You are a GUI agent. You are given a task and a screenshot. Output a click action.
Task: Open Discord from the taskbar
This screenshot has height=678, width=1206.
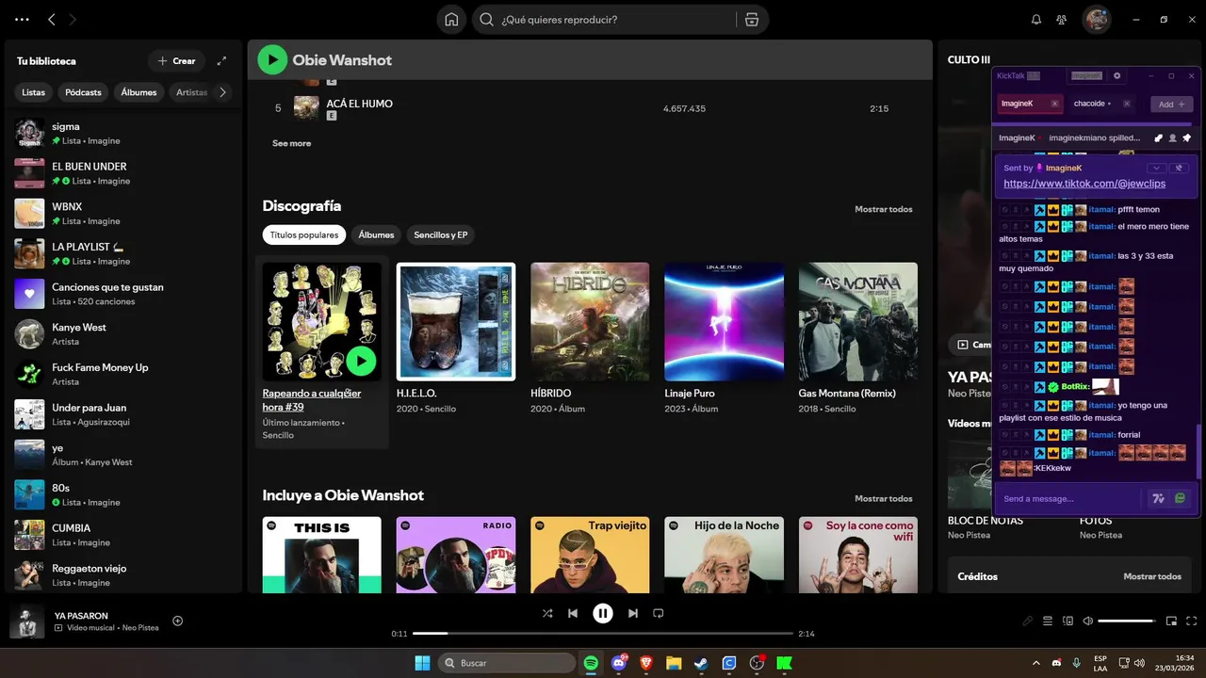(619, 663)
